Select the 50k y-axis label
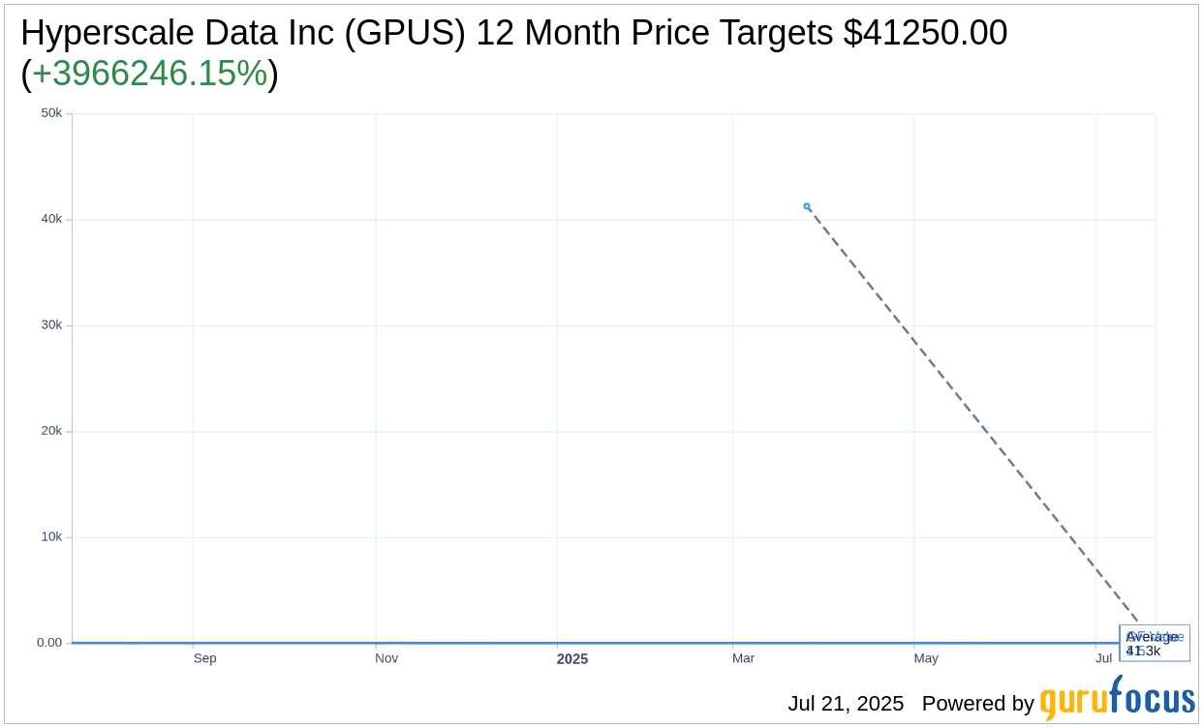1203x728 pixels. (x=51, y=113)
